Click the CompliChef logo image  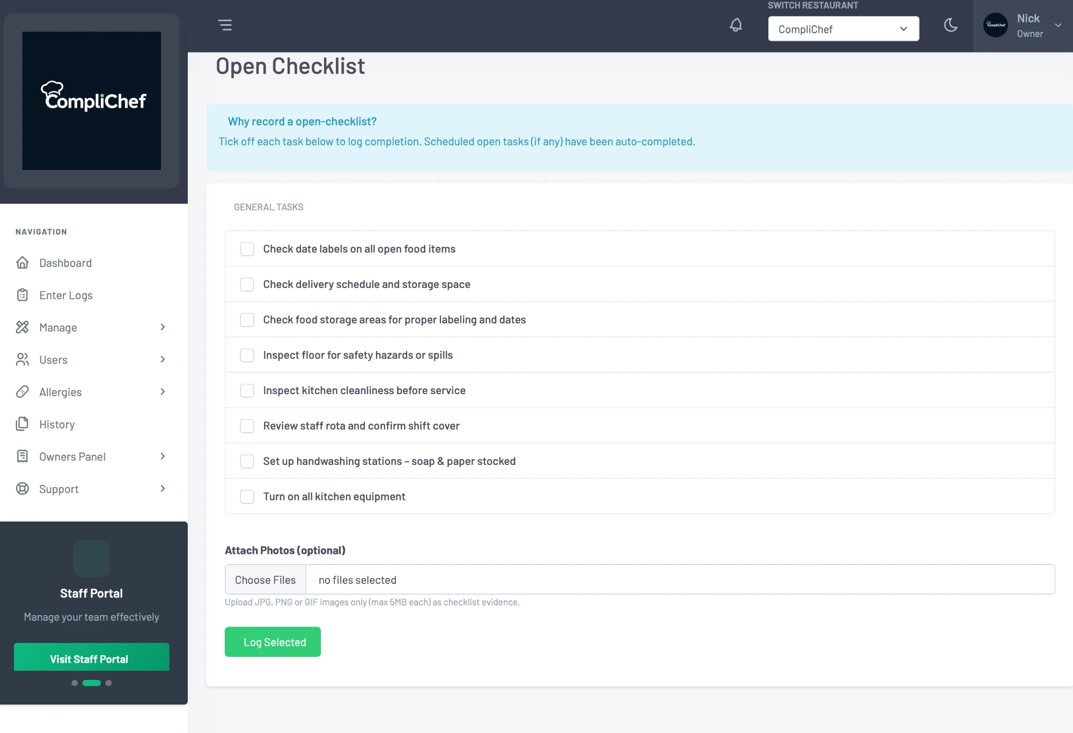tap(92, 101)
